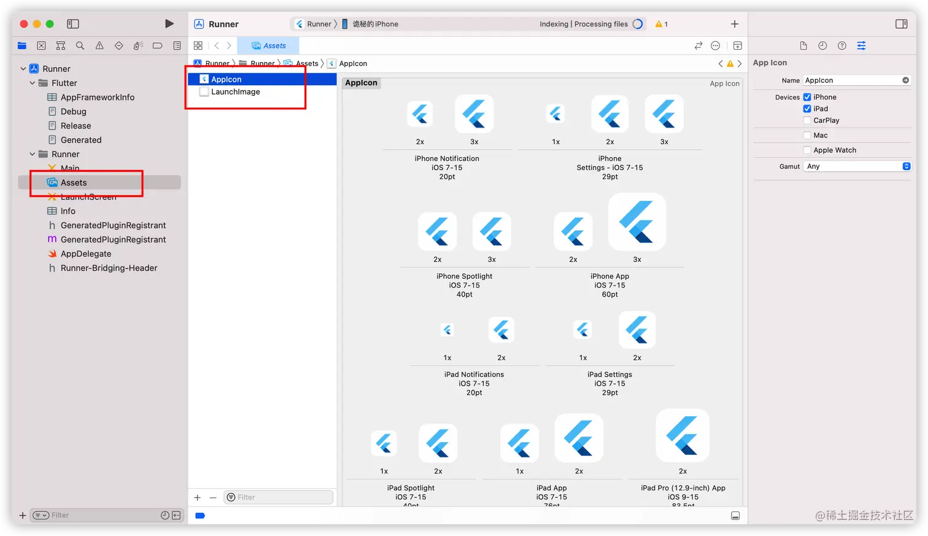Open the Name field AppIcon arrow button

[905, 80]
